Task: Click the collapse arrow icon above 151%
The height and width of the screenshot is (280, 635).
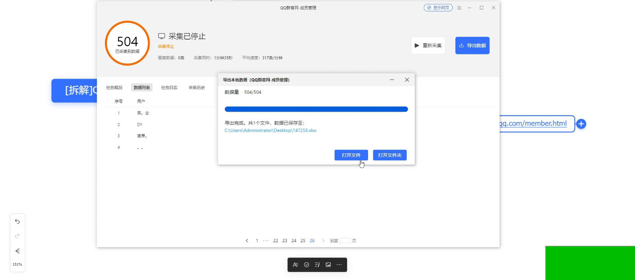Action: point(18,251)
